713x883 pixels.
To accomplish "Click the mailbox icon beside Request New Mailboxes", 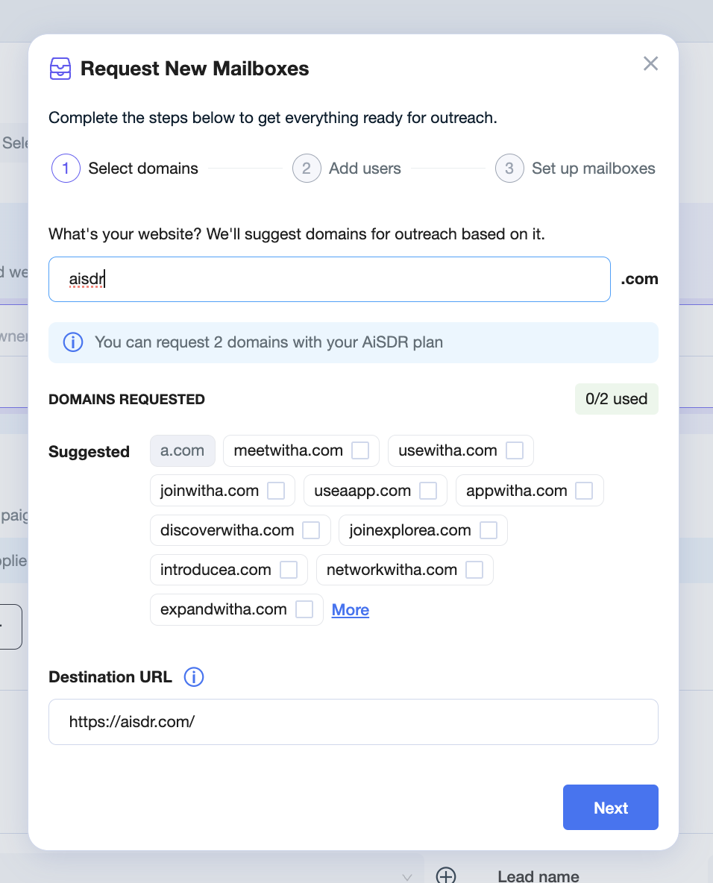I will click(x=60, y=69).
